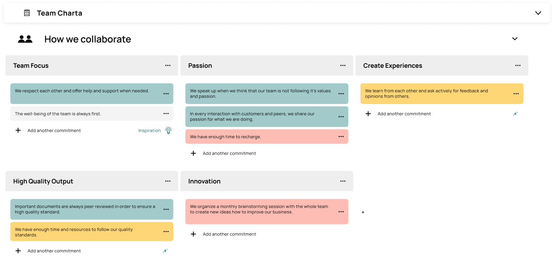
Task: Open Create Experiences header options menu
Action: point(518,65)
